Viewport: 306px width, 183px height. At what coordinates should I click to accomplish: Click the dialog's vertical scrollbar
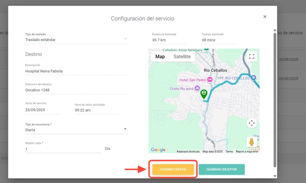pyautogui.click(x=275, y=98)
